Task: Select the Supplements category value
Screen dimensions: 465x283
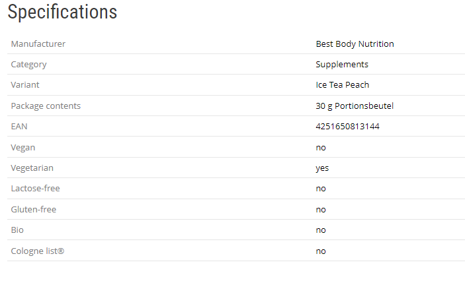Action: pos(342,65)
